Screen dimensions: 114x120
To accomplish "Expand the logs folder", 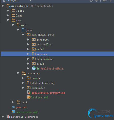I will click(x=8, y=15).
